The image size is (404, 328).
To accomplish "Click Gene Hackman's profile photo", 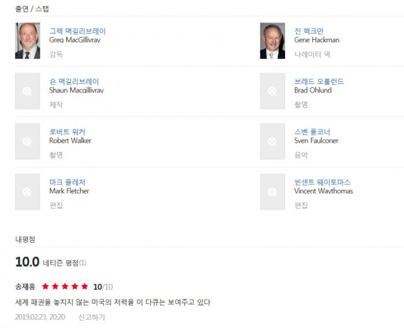I will pos(272,41).
